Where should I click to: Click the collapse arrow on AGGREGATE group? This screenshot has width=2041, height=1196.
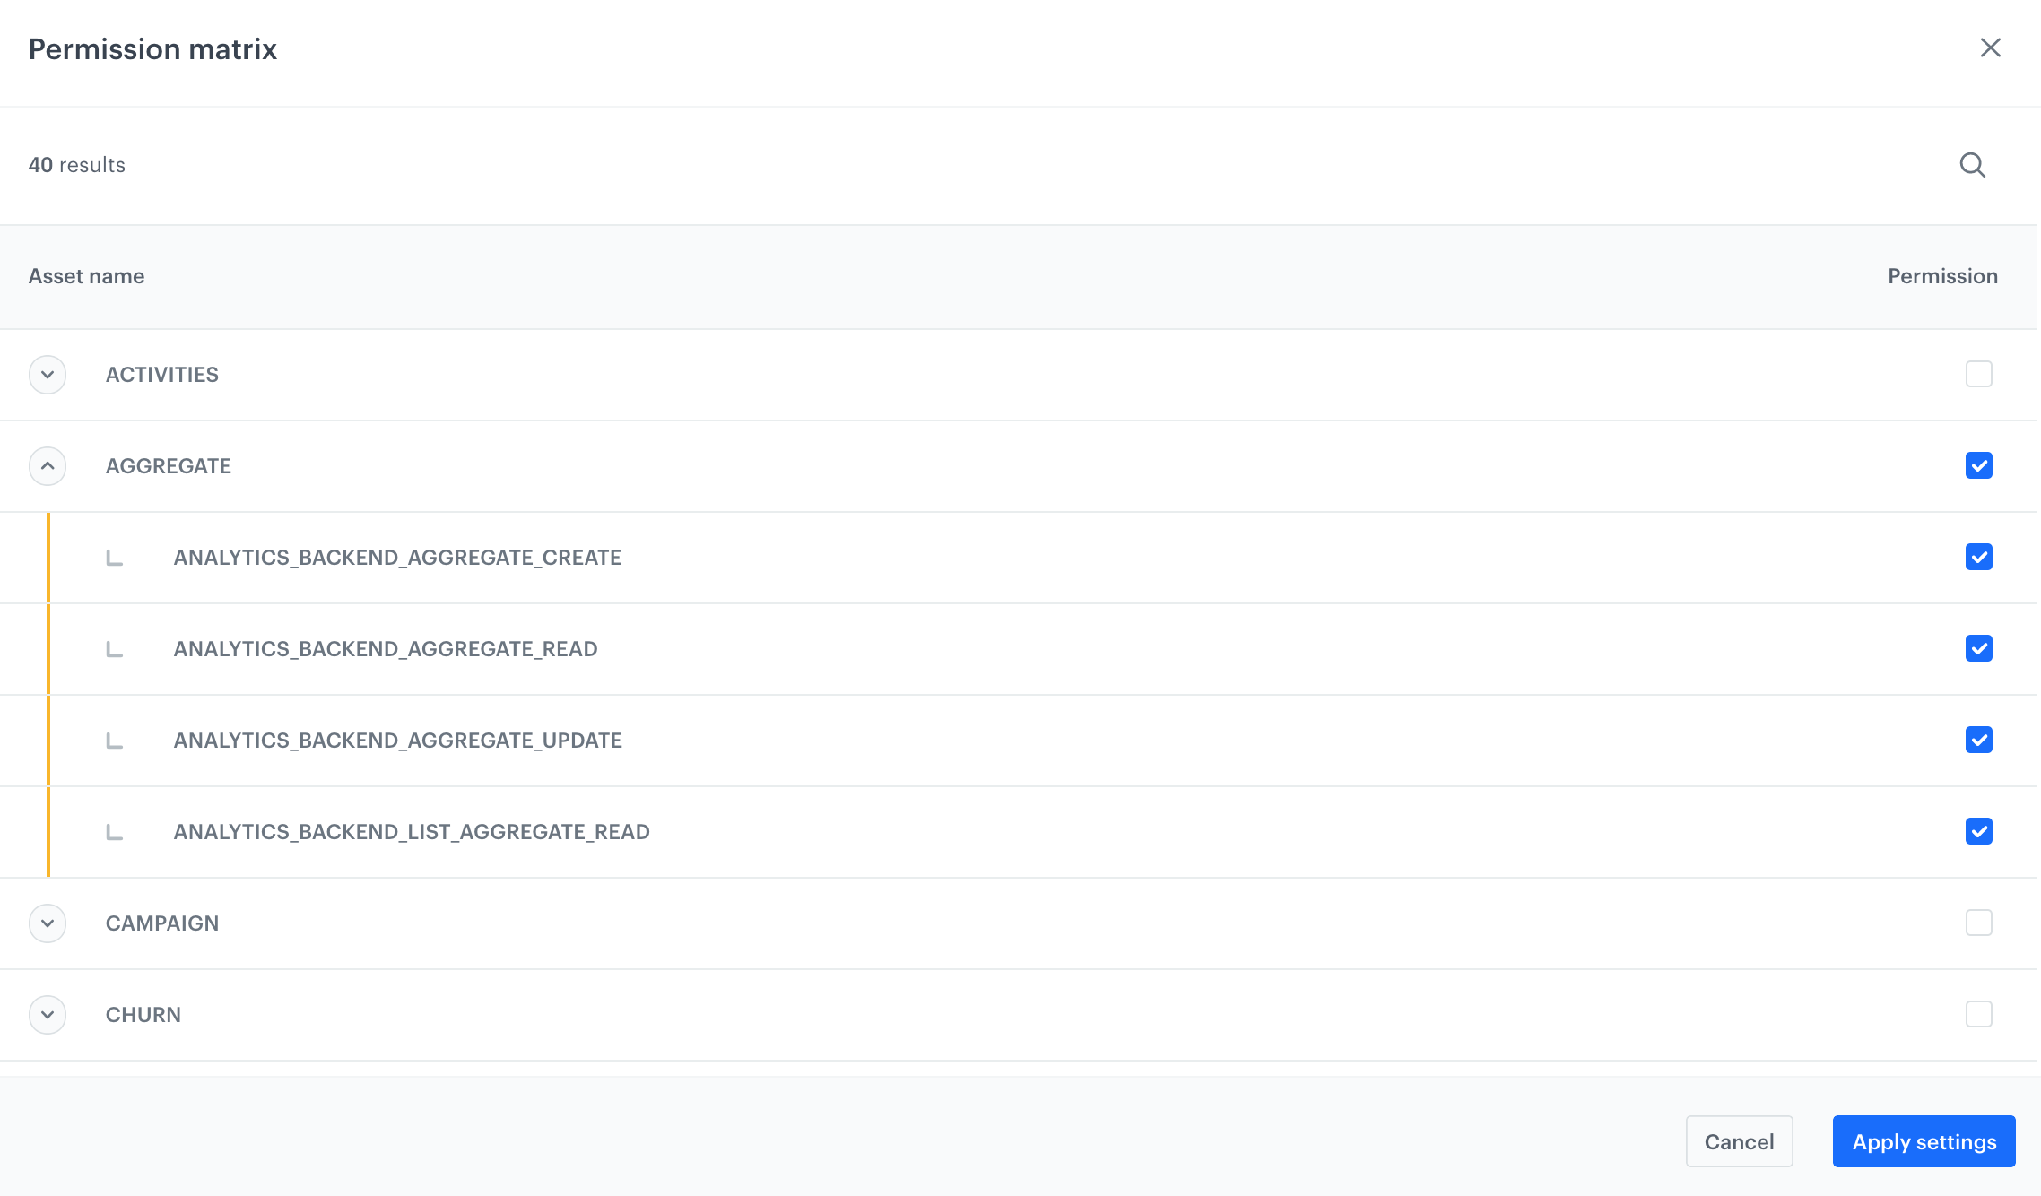click(x=48, y=465)
